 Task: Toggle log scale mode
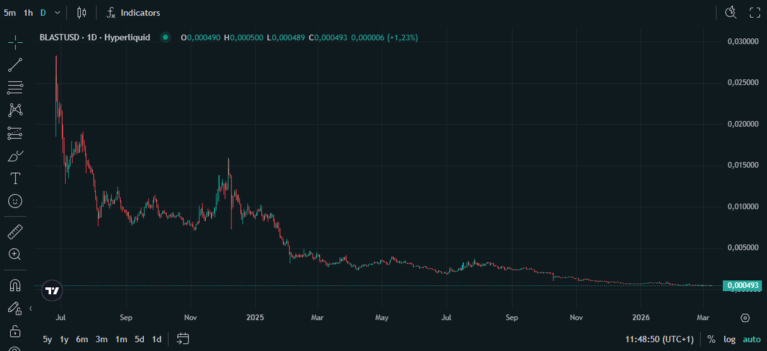(729, 340)
